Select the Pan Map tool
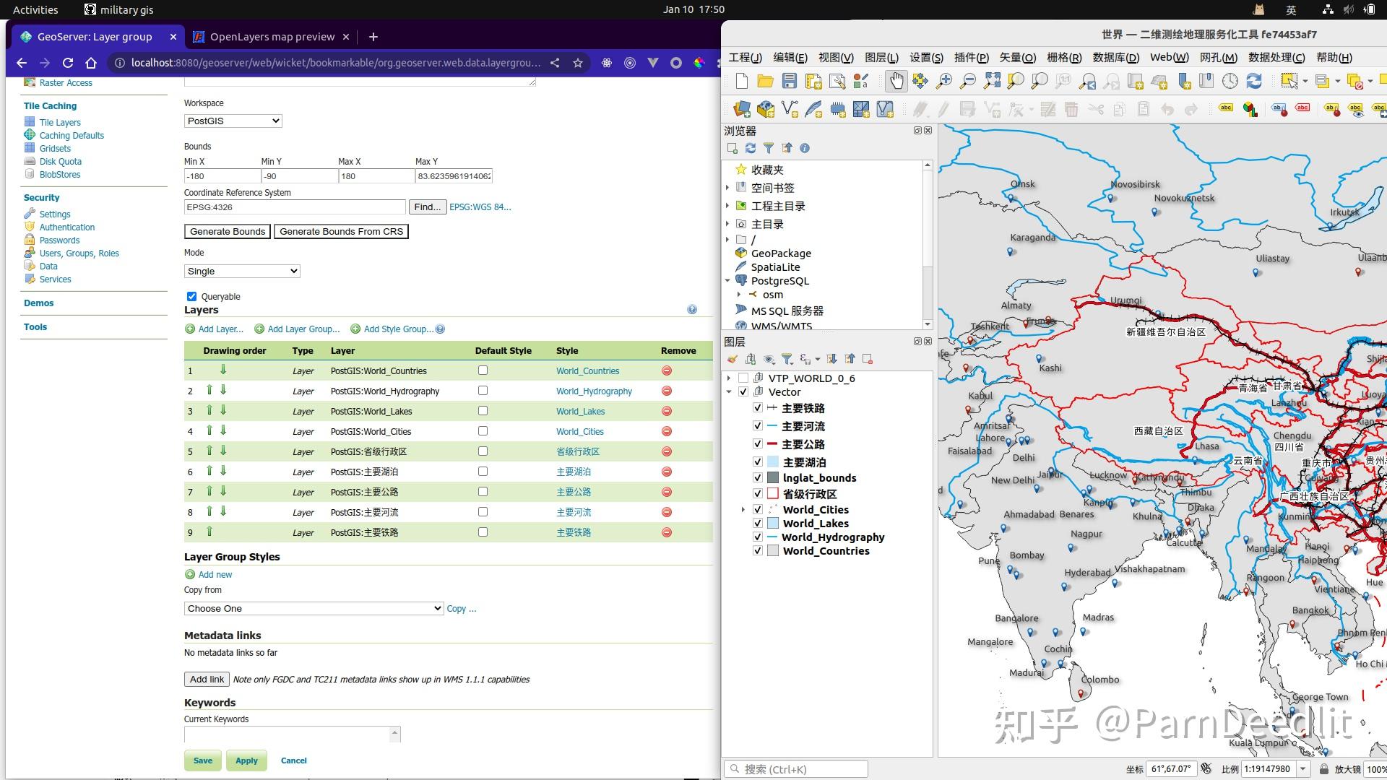The height and width of the screenshot is (780, 1387). [896, 81]
